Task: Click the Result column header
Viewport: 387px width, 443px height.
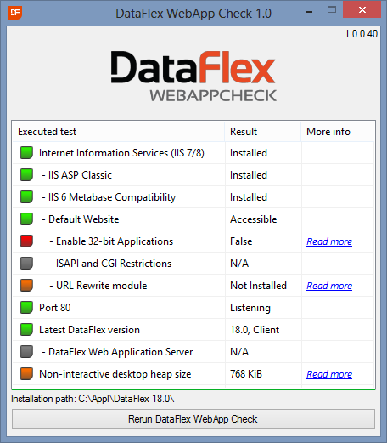Action: (263, 132)
